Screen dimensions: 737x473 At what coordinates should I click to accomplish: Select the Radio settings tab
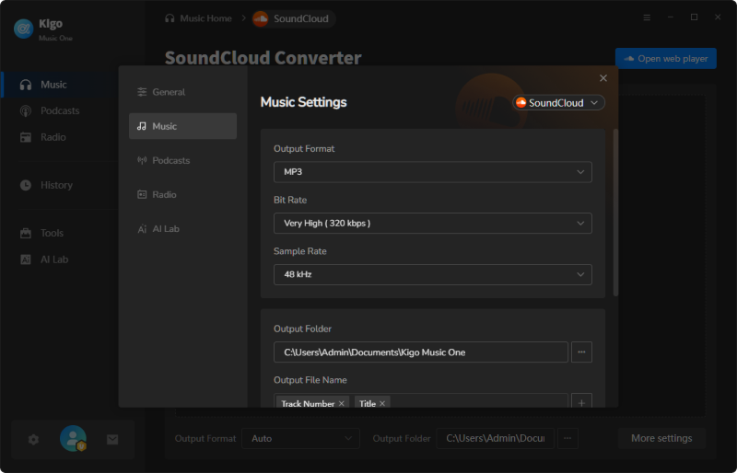tap(182, 194)
